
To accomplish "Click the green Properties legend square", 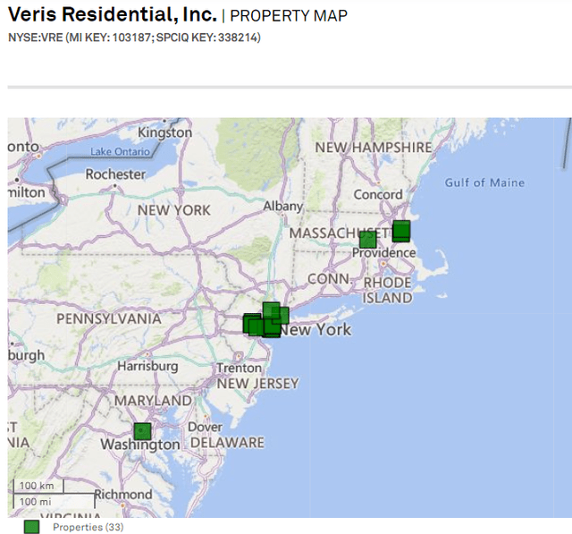I will tap(32, 527).
